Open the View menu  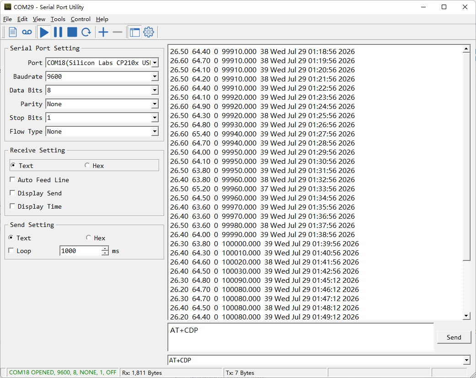pos(39,19)
